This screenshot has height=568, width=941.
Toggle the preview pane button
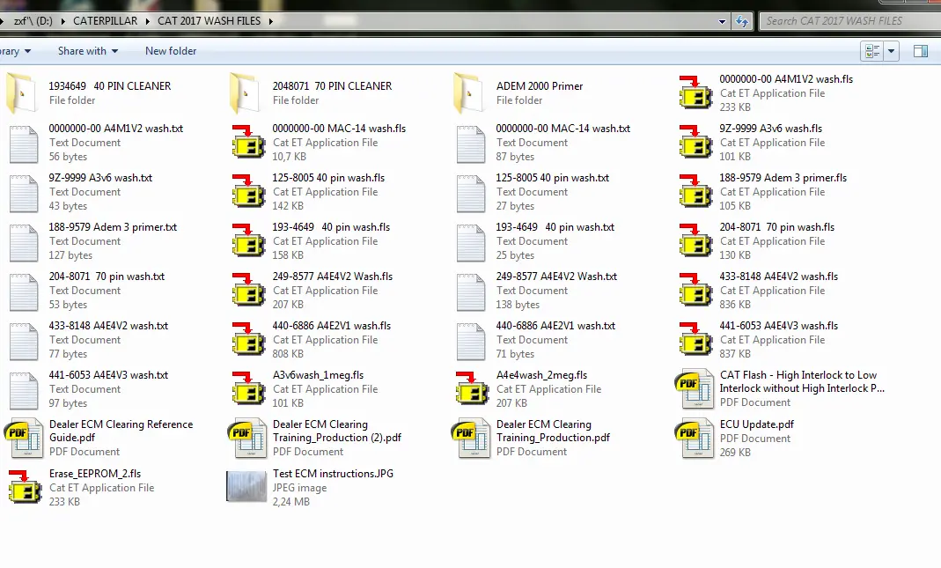[x=921, y=51]
